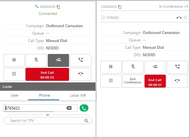
Task: Pause conference participant 8765432
Action: click(x=185, y=17)
